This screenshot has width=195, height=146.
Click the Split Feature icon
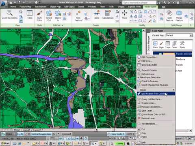click(169, 13)
